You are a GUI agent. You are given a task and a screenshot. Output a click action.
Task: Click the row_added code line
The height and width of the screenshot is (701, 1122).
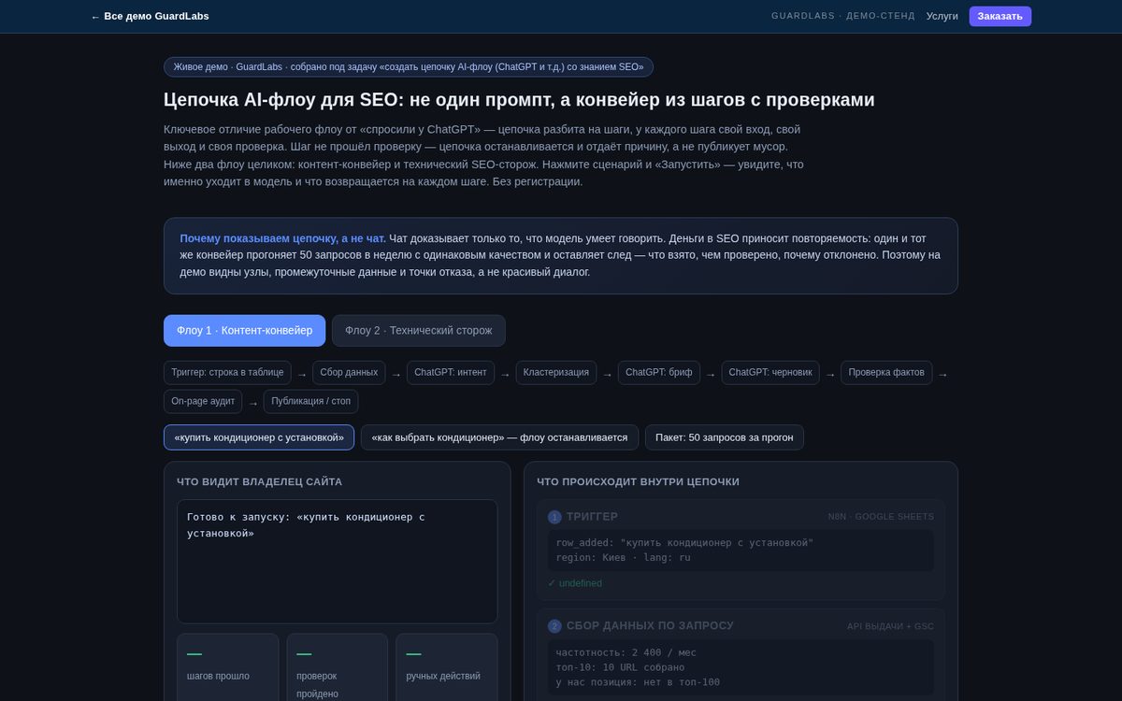pyautogui.click(x=684, y=543)
